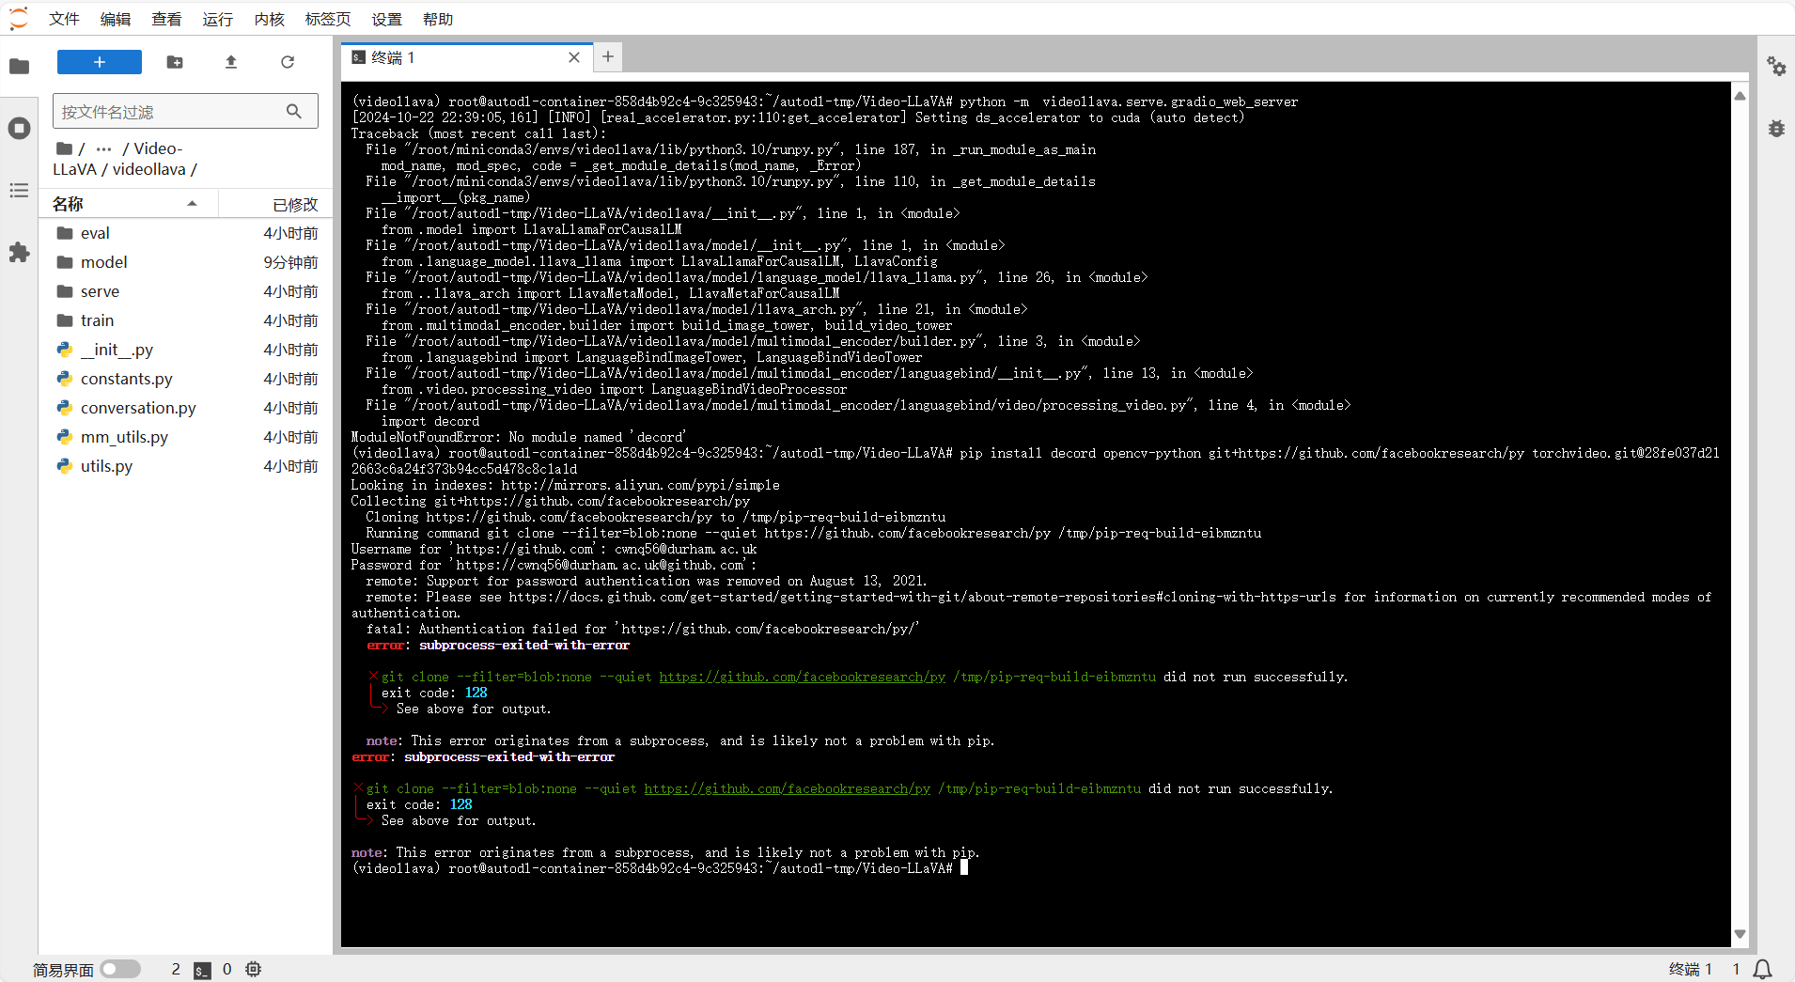Viewport: 1795px width, 982px height.
Task: Open the 查看 menu
Action: click(166, 19)
